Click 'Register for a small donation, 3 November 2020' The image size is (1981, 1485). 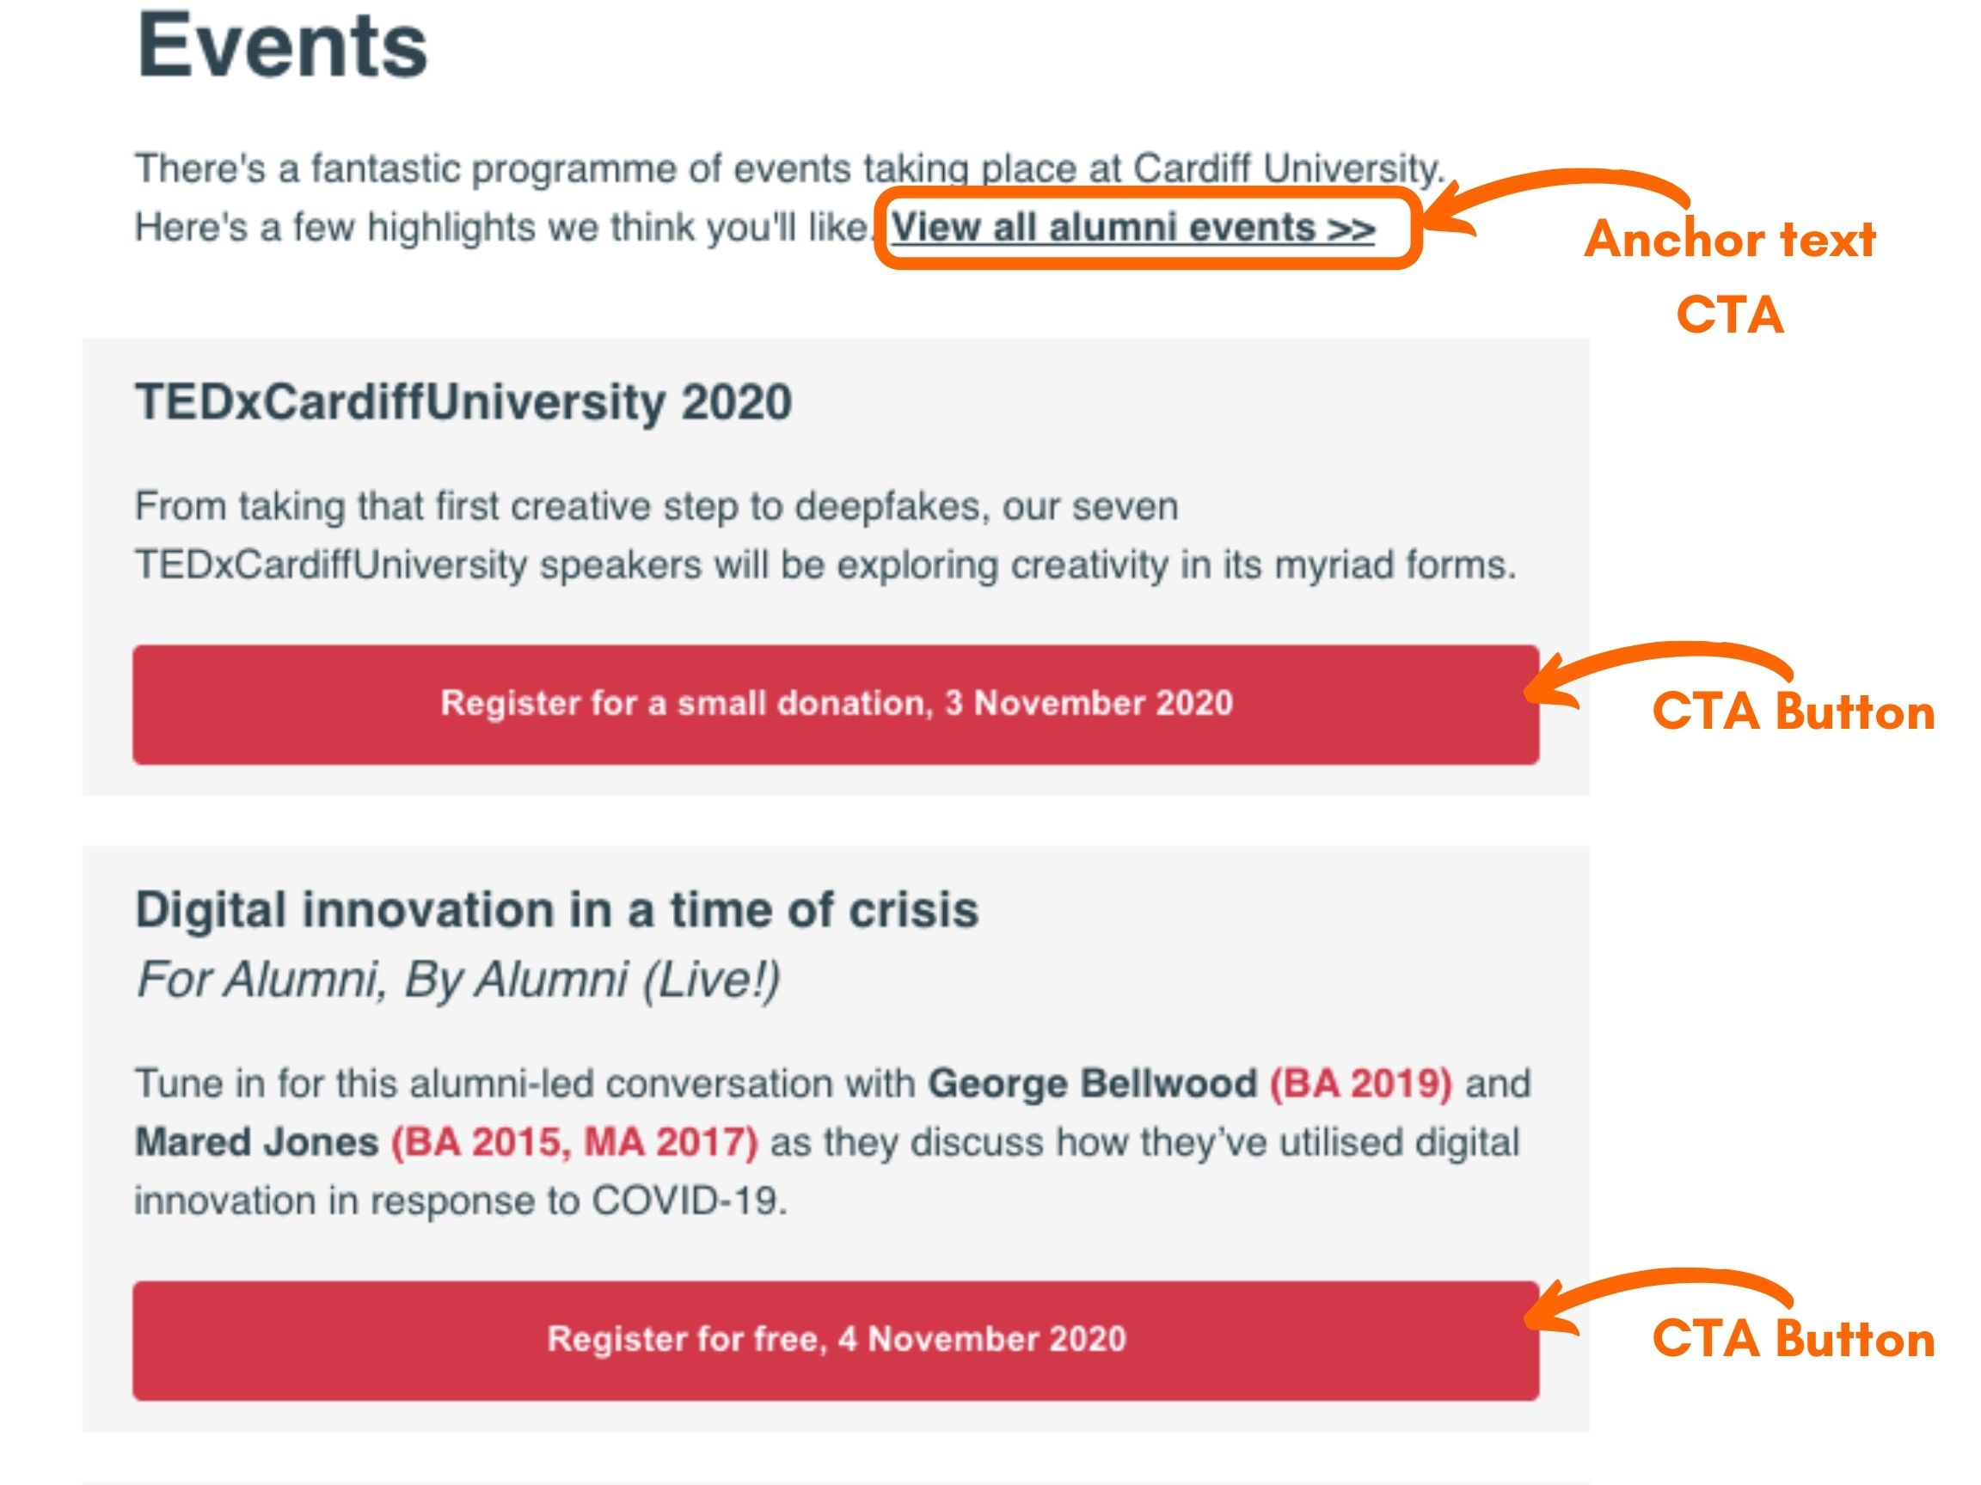836,705
